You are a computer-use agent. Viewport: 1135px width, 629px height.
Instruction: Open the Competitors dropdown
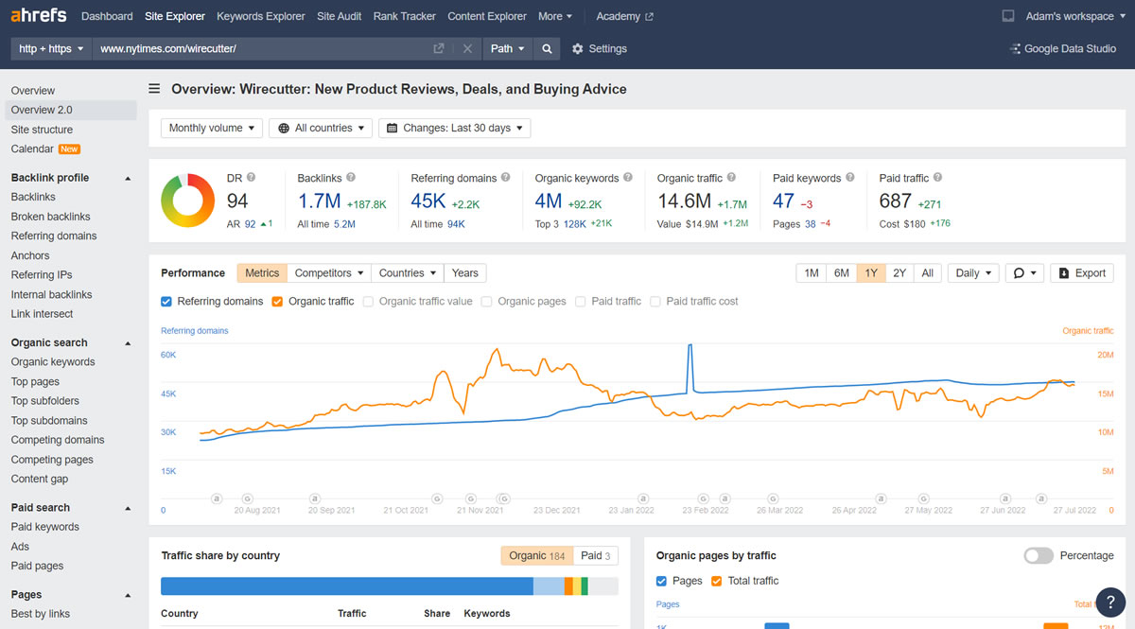(x=329, y=272)
